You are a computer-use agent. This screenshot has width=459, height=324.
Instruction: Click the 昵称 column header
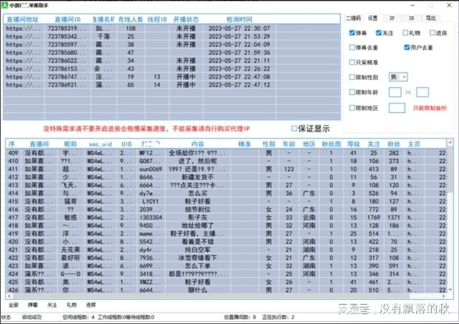coord(71,144)
